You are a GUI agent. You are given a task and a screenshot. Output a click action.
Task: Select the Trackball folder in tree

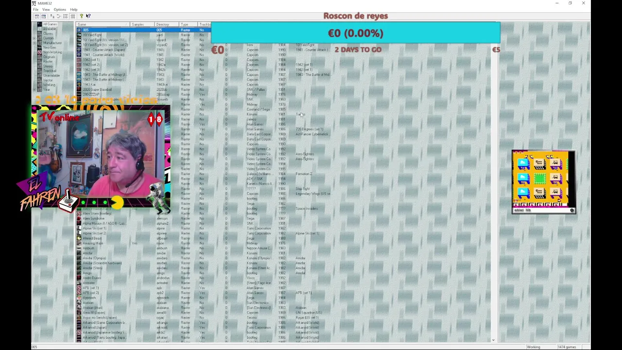coord(50,70)
